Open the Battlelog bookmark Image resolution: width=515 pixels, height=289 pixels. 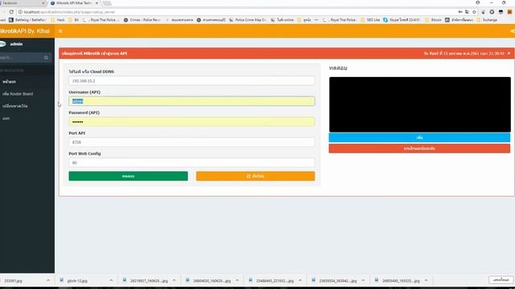click(x=27, y=20)
